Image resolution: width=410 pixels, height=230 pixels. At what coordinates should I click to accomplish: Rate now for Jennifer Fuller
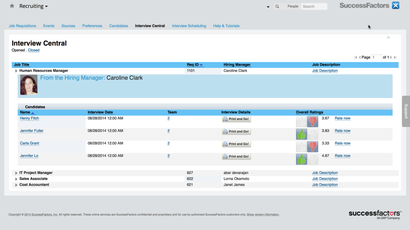pyautogui.click(x=342, y=131)
